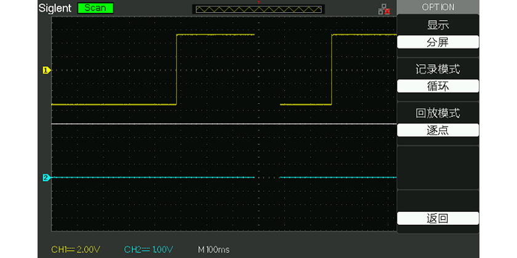Click the CH2 DC coupling symbol

pos(146,249)
